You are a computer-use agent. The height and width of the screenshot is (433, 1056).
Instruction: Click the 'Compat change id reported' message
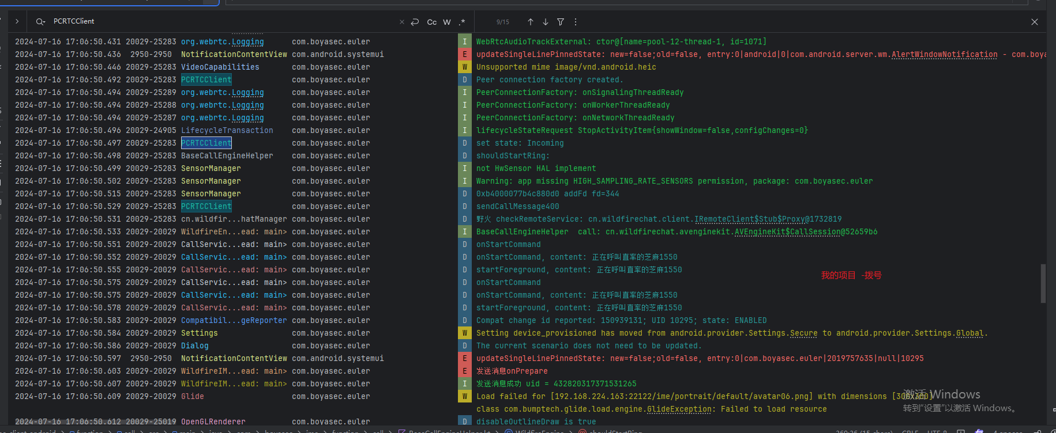tap(622, 320)
